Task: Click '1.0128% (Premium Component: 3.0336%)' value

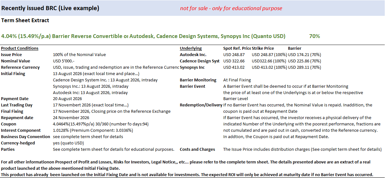Action: coord(93,130)
